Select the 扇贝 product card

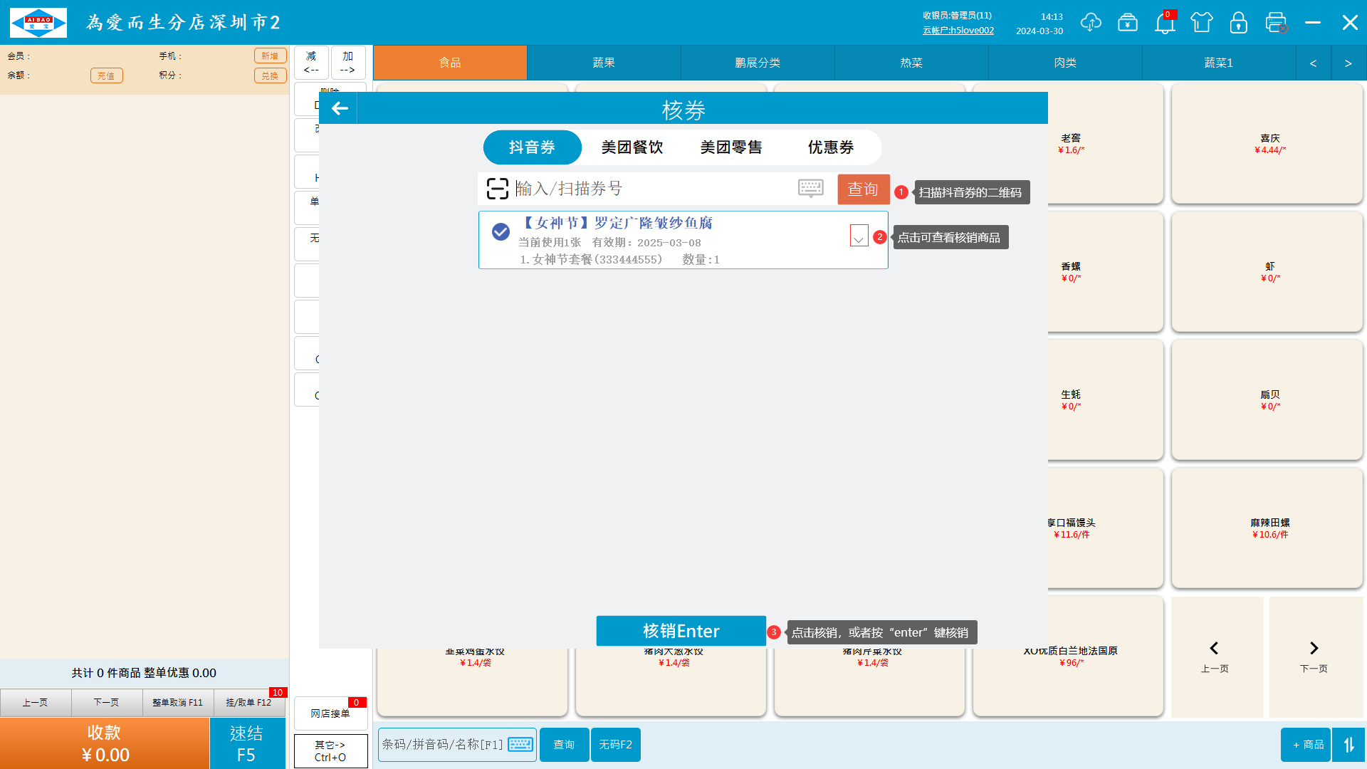[x=1267, y=399]
